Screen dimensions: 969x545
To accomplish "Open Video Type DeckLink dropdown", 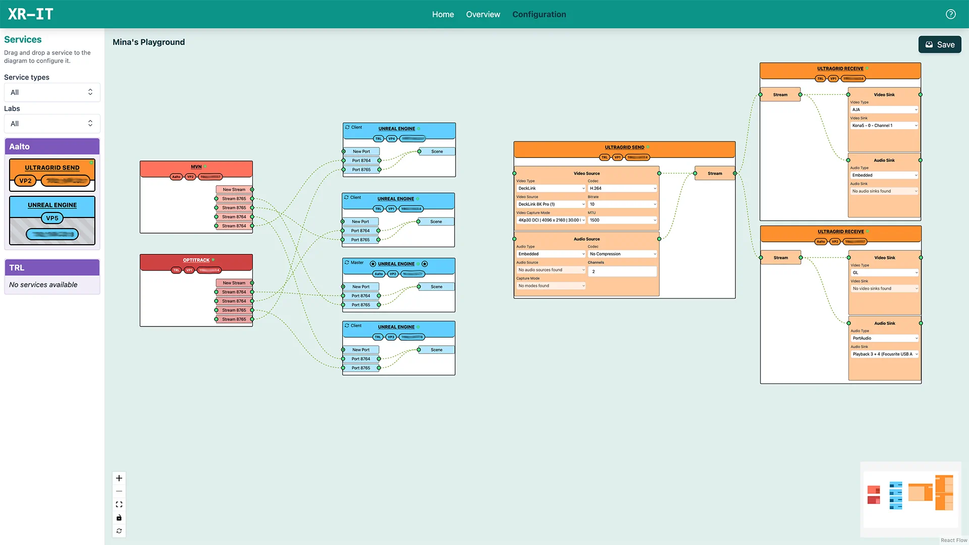I will [x=551, y=188].
